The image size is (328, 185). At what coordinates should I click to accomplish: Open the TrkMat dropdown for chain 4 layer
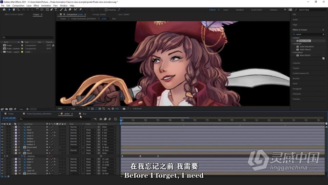(90, 133)
